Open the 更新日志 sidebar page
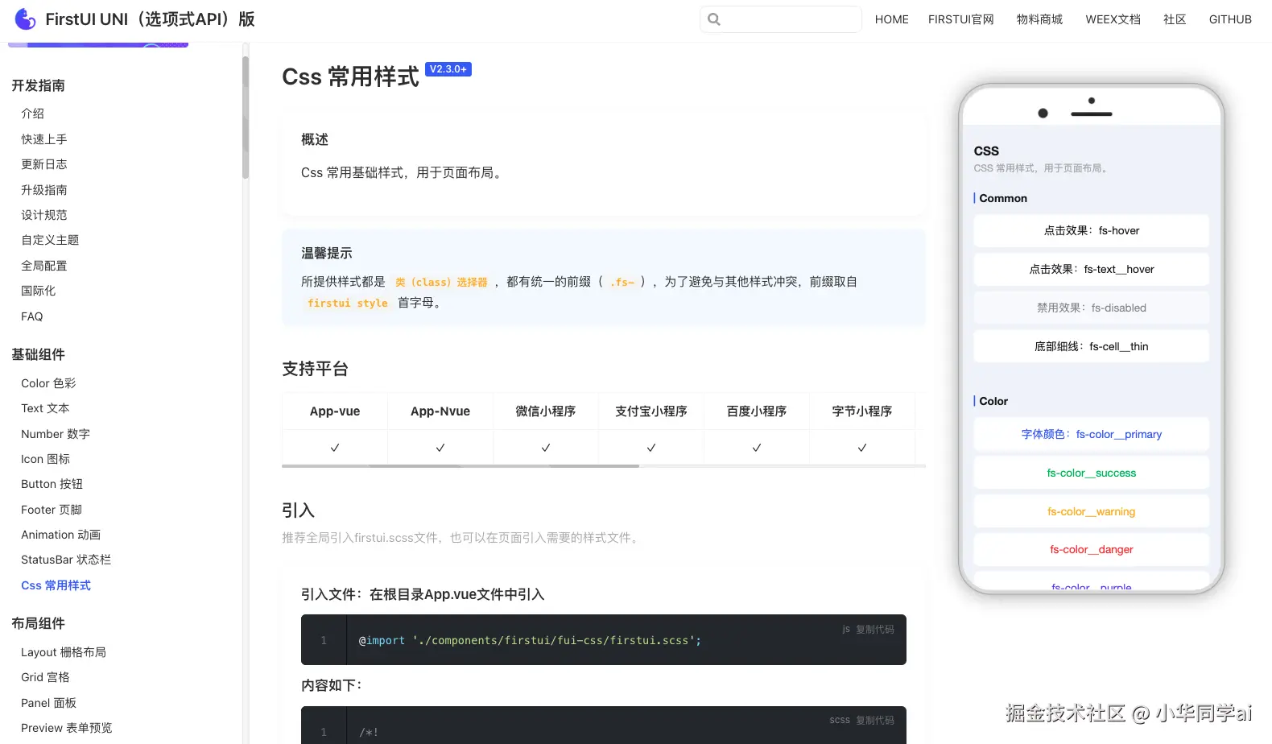 [x=44, y=164]
